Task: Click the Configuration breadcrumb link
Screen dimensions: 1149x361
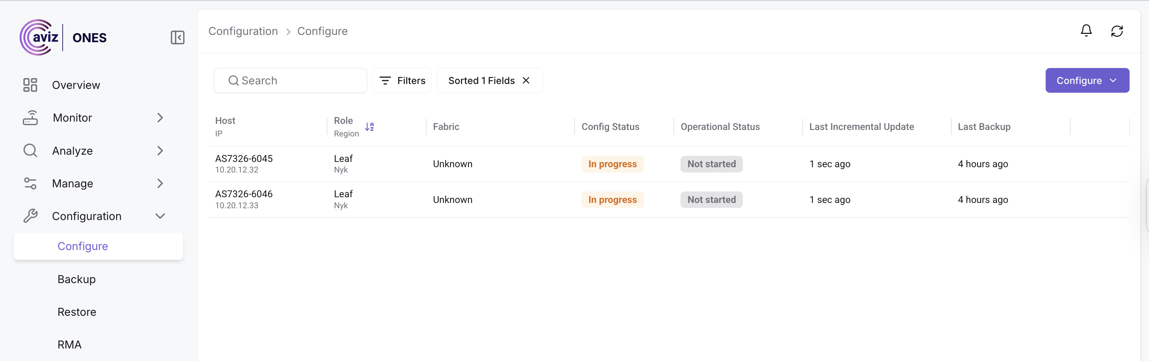Action: (243, 31)
